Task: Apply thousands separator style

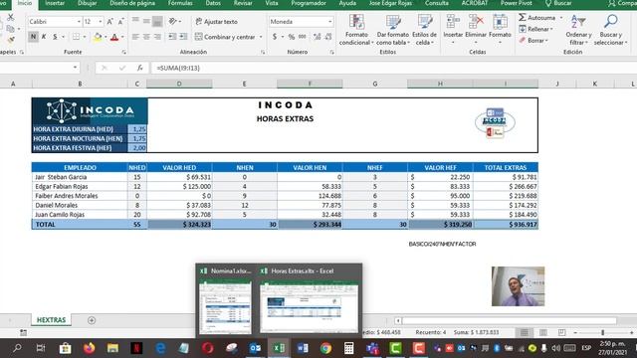Action: click(303, 37)
